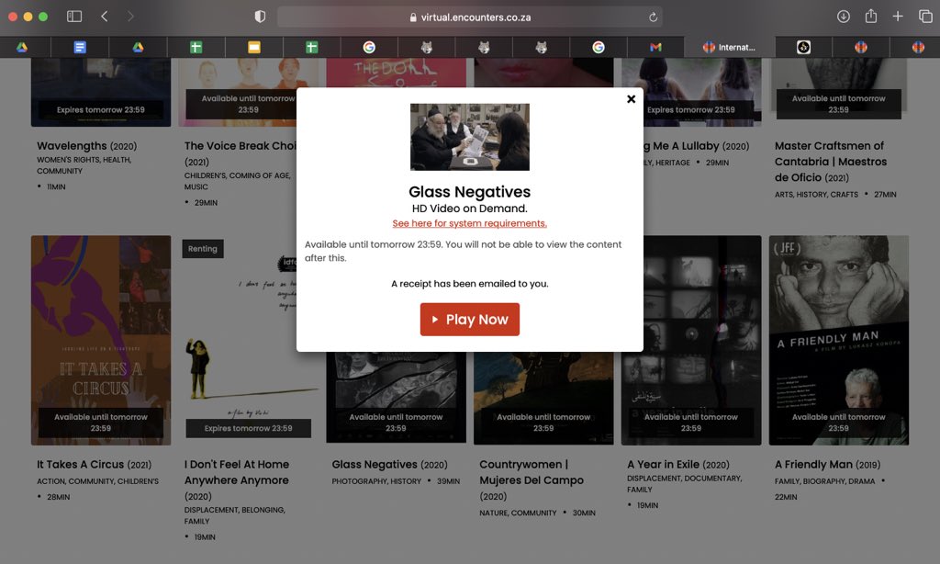
Task: Select the active Internat... tab
Action: 729,47
